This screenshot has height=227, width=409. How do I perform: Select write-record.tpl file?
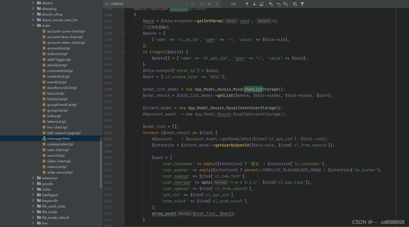[x=60, y=172]
